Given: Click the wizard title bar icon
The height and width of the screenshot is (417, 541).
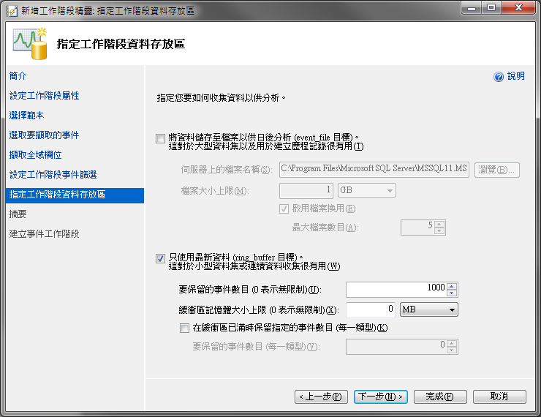Looking at the screenshot, I should pos(12,11).
